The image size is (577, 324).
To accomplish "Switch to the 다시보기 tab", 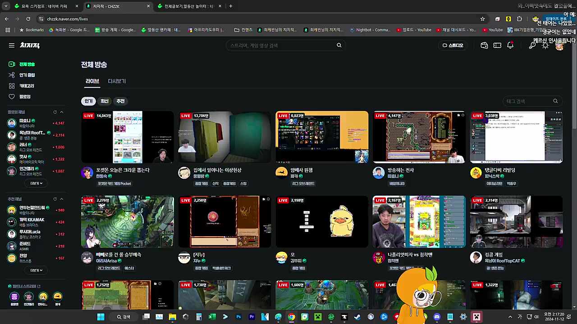I will tap(117, 81).
